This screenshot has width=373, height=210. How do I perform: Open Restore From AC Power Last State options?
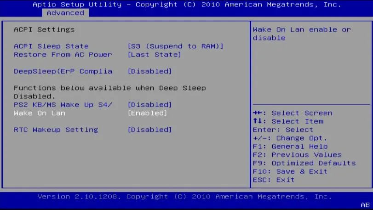154,55
